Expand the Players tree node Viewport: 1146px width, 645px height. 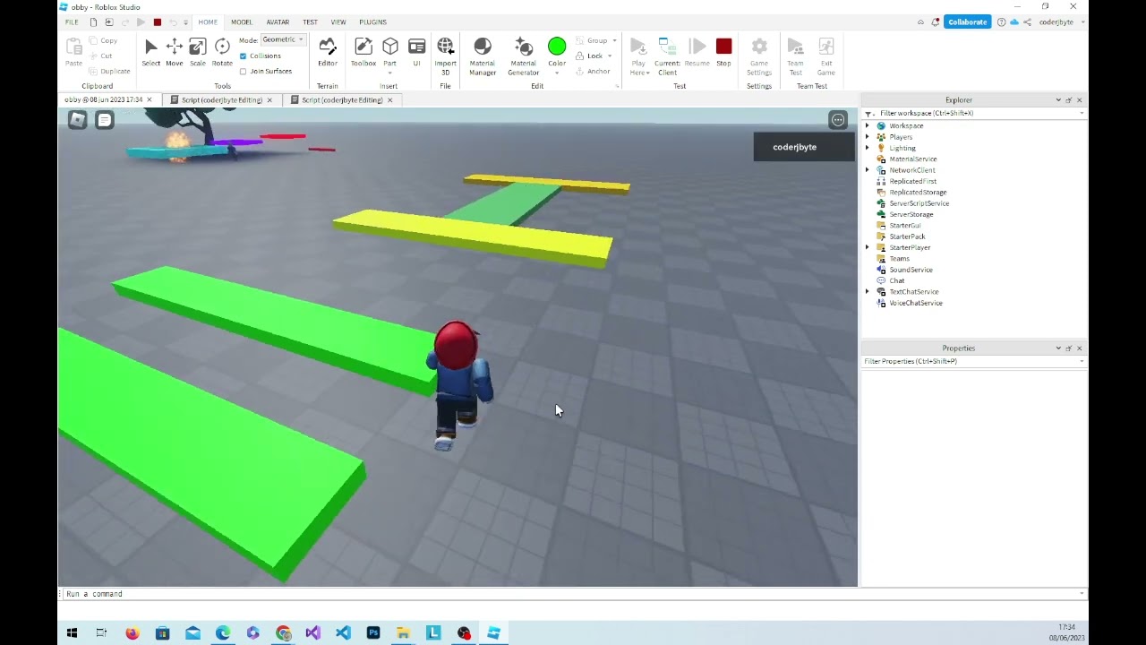coord(867,137)
